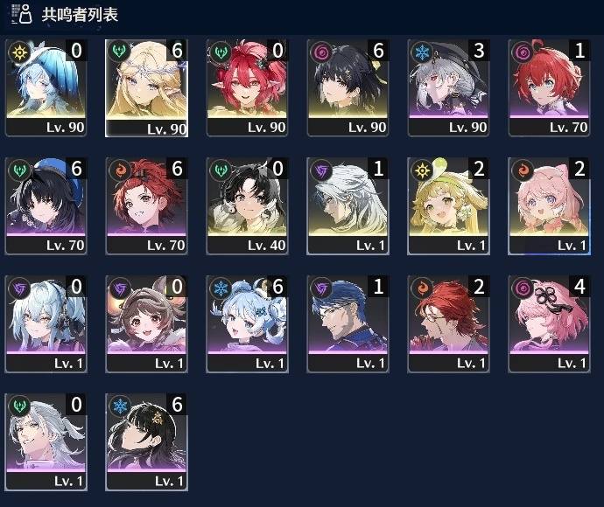Click the Spectro element icon on blue-hat character

coord(19,52)
